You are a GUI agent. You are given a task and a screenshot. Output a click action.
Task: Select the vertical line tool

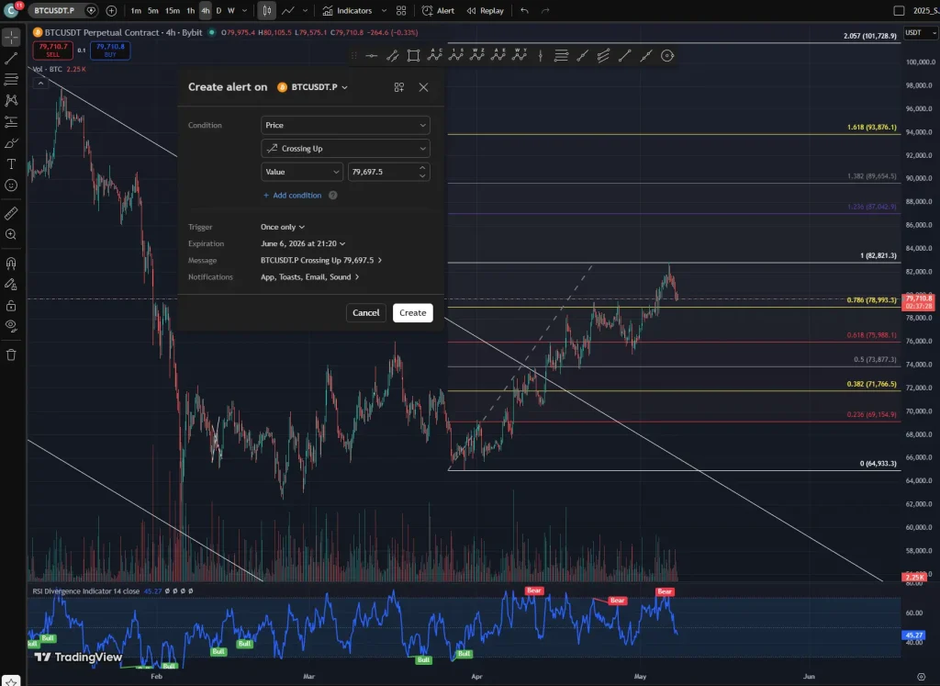pyautogui.click(x=540, y=56)
